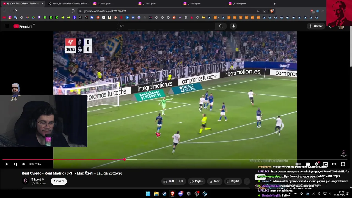Open the Reddit bookmark after X

tap(98, 17)
